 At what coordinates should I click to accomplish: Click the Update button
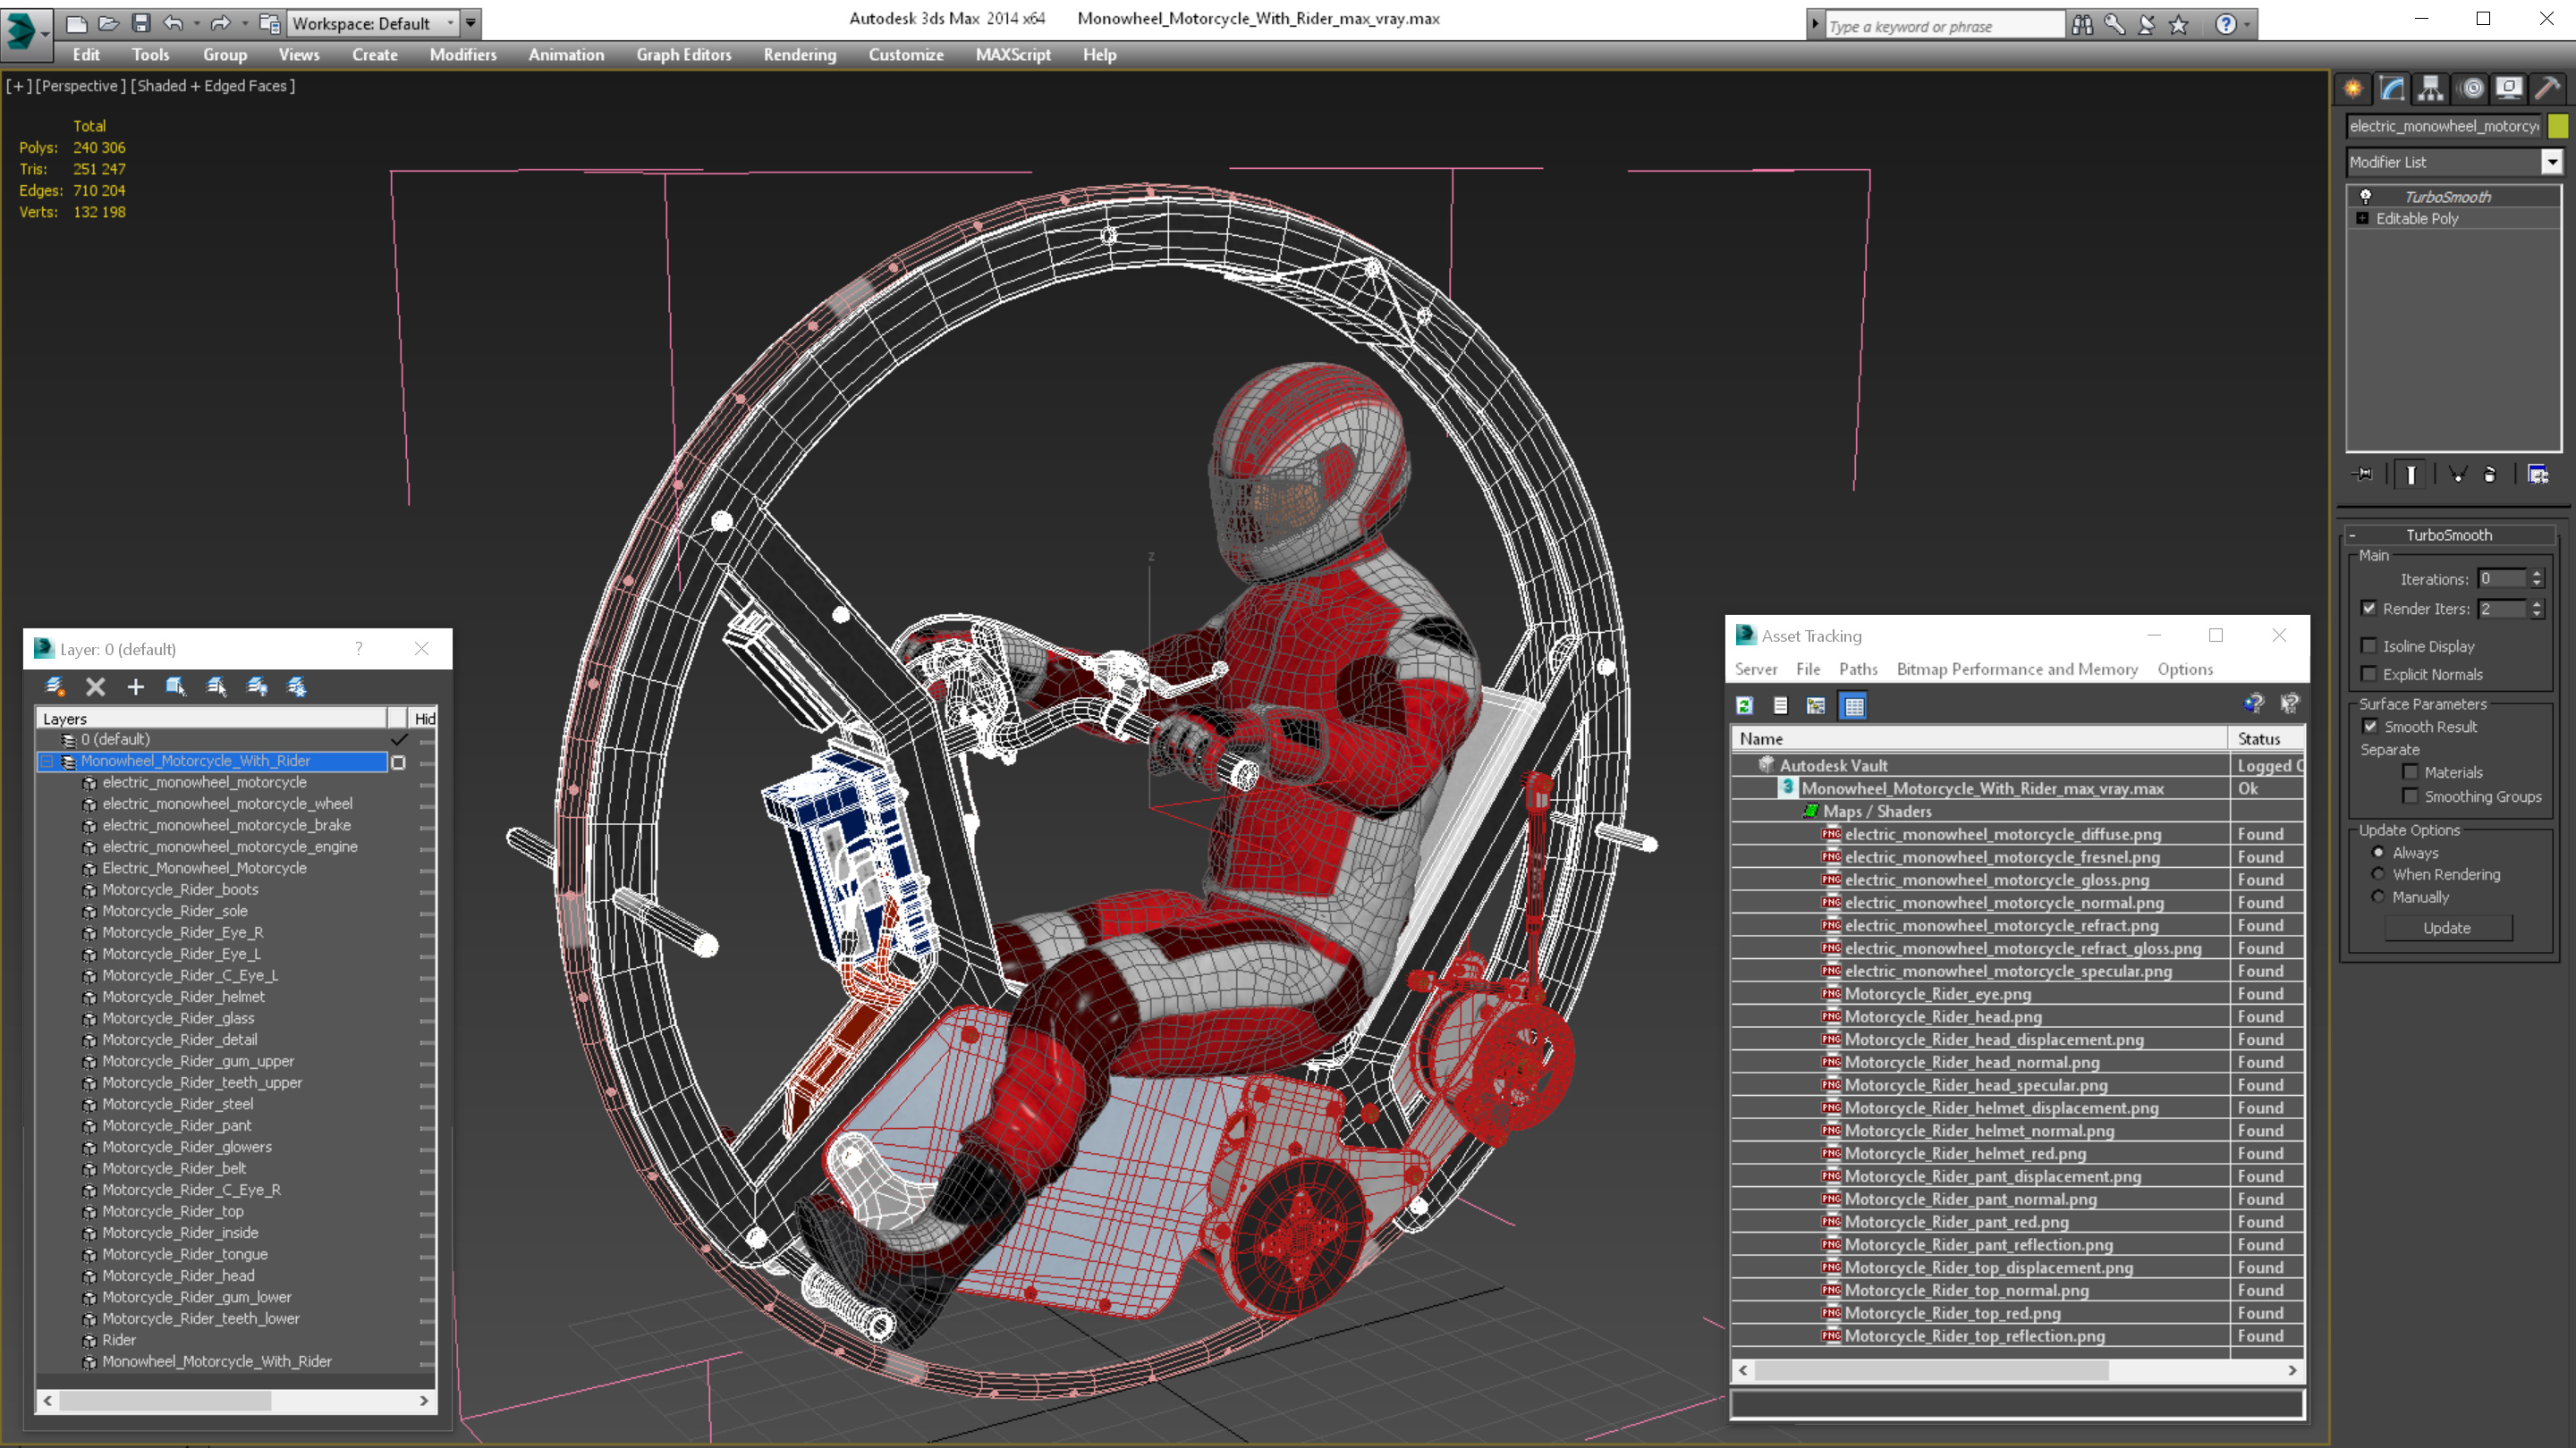coord(2447,928)
